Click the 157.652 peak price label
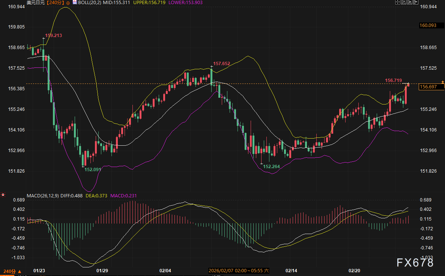Screen dimensions: 445x276 click(221, 64)
